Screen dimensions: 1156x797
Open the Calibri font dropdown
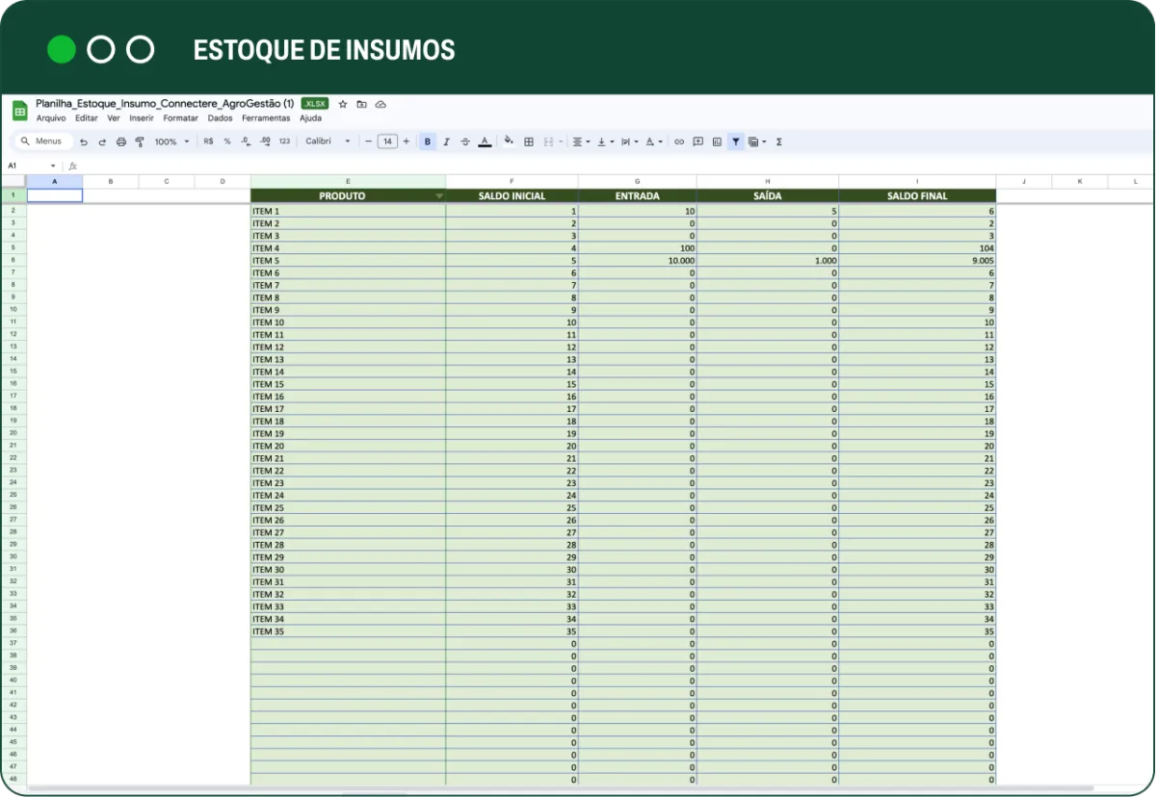pyautogui.click(x=328, y=141)
